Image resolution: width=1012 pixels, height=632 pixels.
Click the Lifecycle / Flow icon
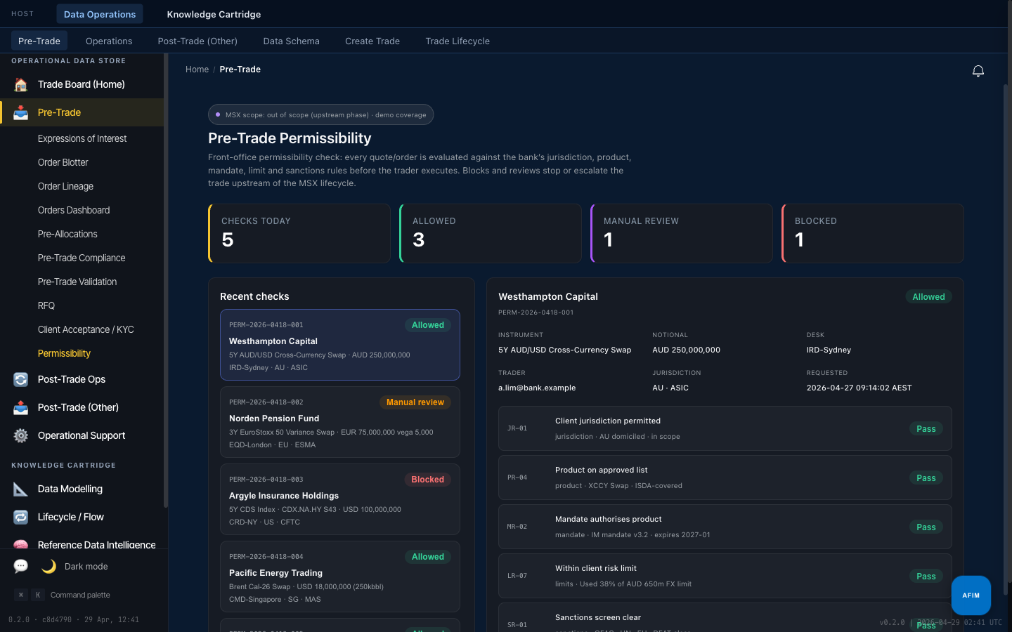coord(21,517)
